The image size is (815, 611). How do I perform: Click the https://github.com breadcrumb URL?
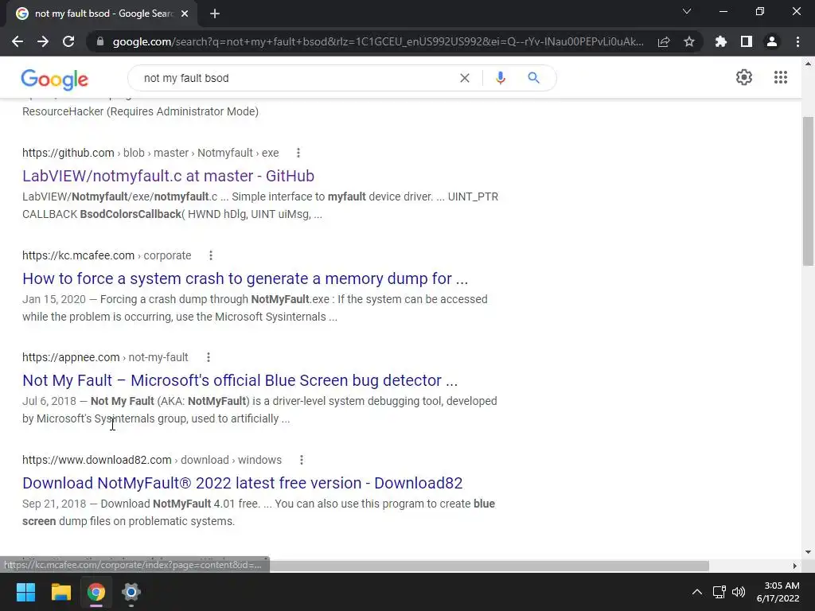coord(68,153)
